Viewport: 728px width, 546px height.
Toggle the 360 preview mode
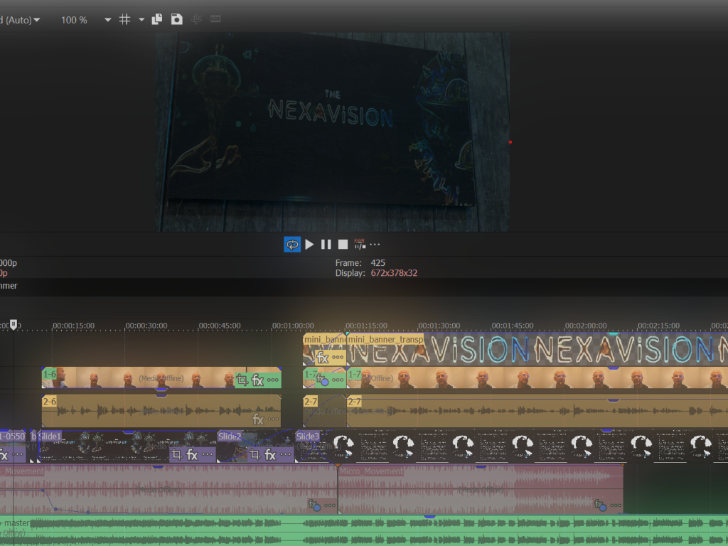[x=196, y=19]
